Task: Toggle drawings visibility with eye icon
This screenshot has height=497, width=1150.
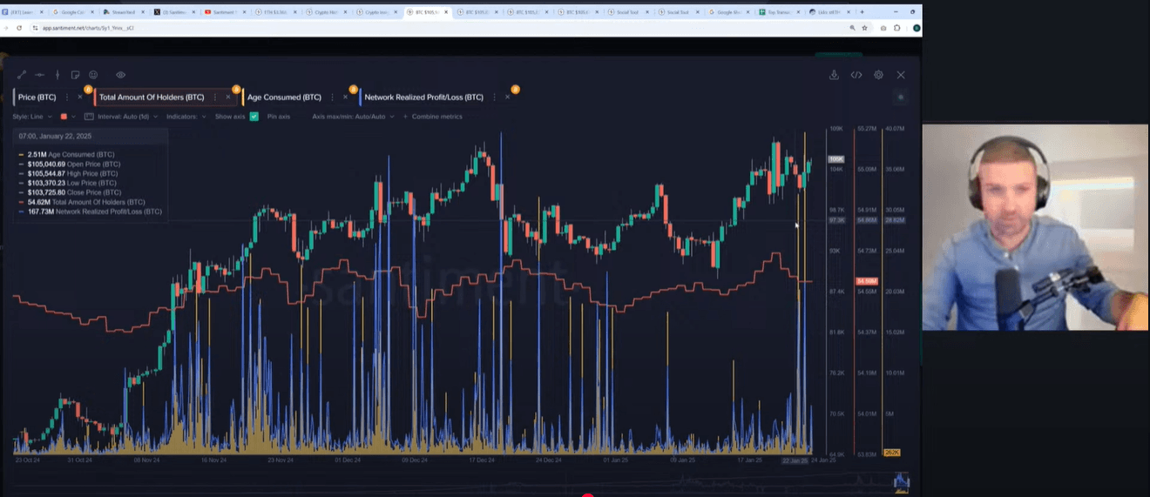Action: point(120,76)
